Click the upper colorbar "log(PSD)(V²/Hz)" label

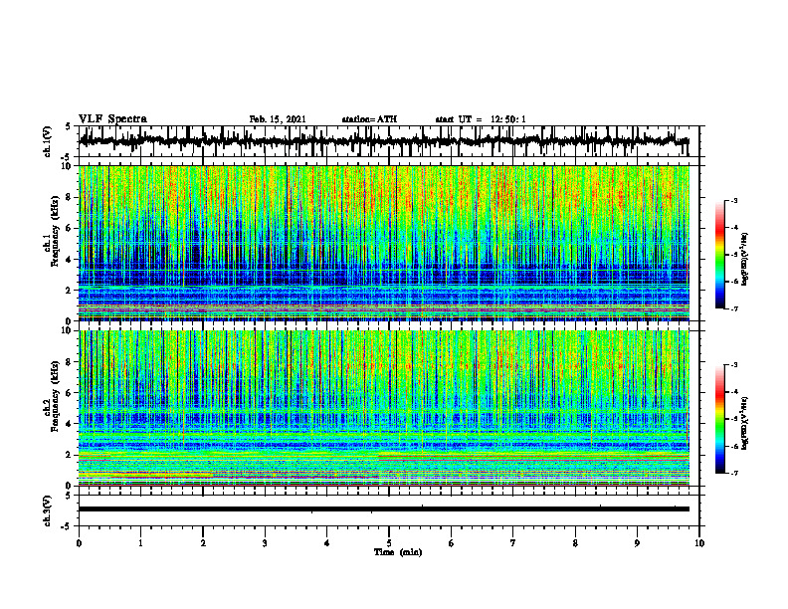(744, 260)
